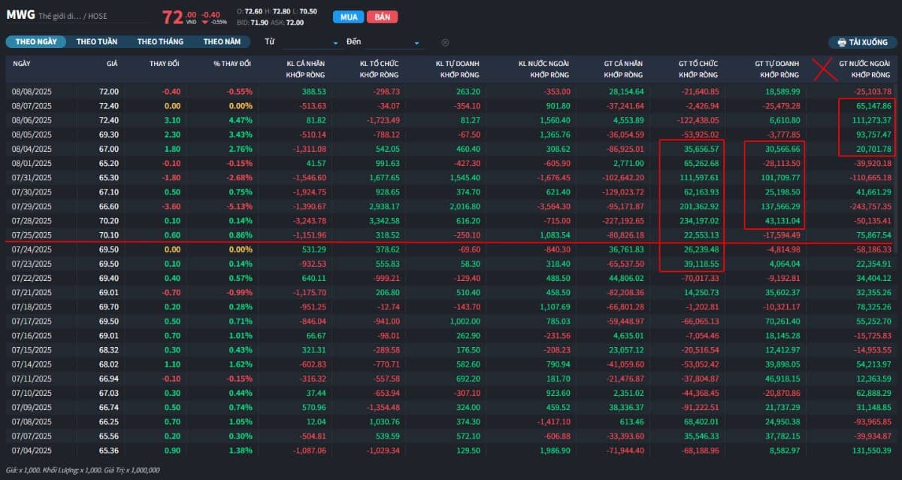The width and height of the screenshot is (902, 480).
Task: Click KL Cá Nhân Khớp Ròng header
Action: (x=307, y=69)
